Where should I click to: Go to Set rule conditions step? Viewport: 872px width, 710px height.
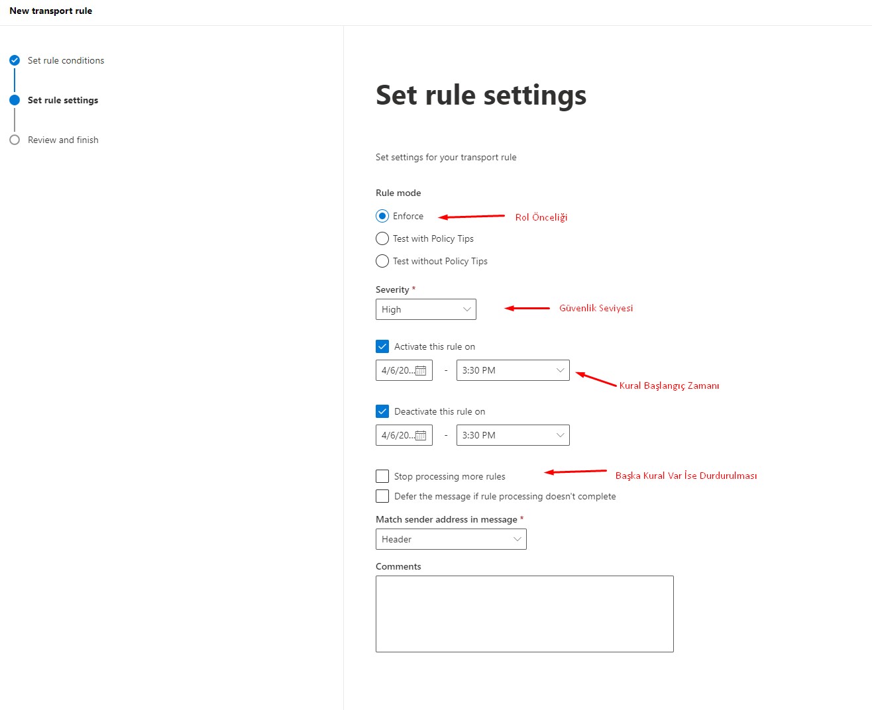[66, 60]
